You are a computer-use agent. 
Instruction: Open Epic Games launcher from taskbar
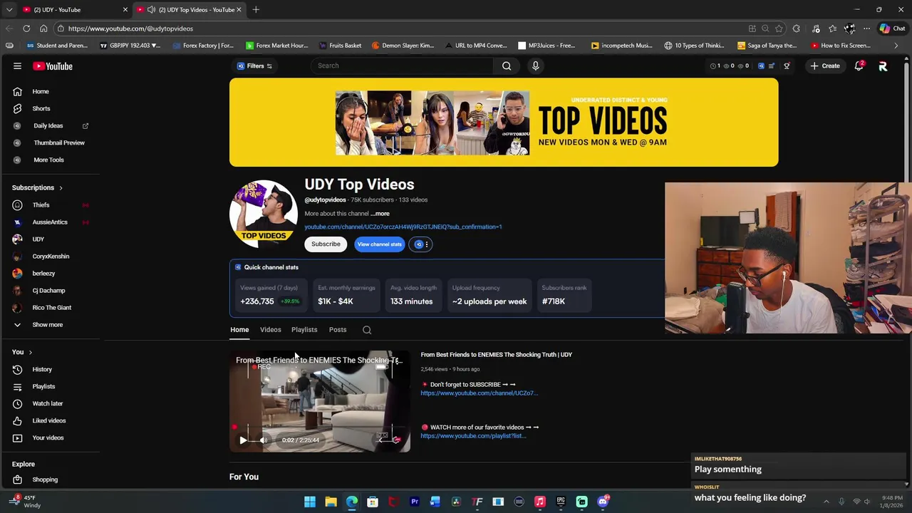tap(561, 502)
